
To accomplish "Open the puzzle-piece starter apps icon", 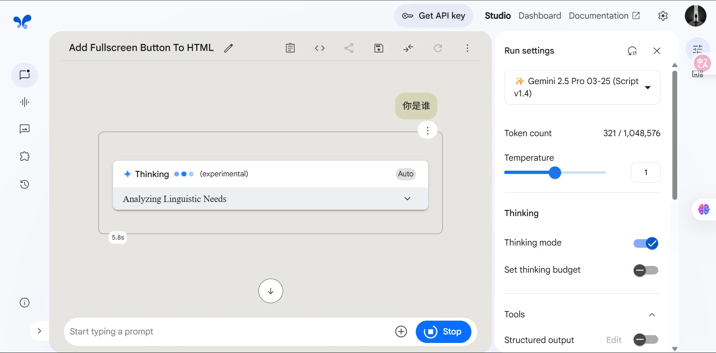I will click(25, 156).
